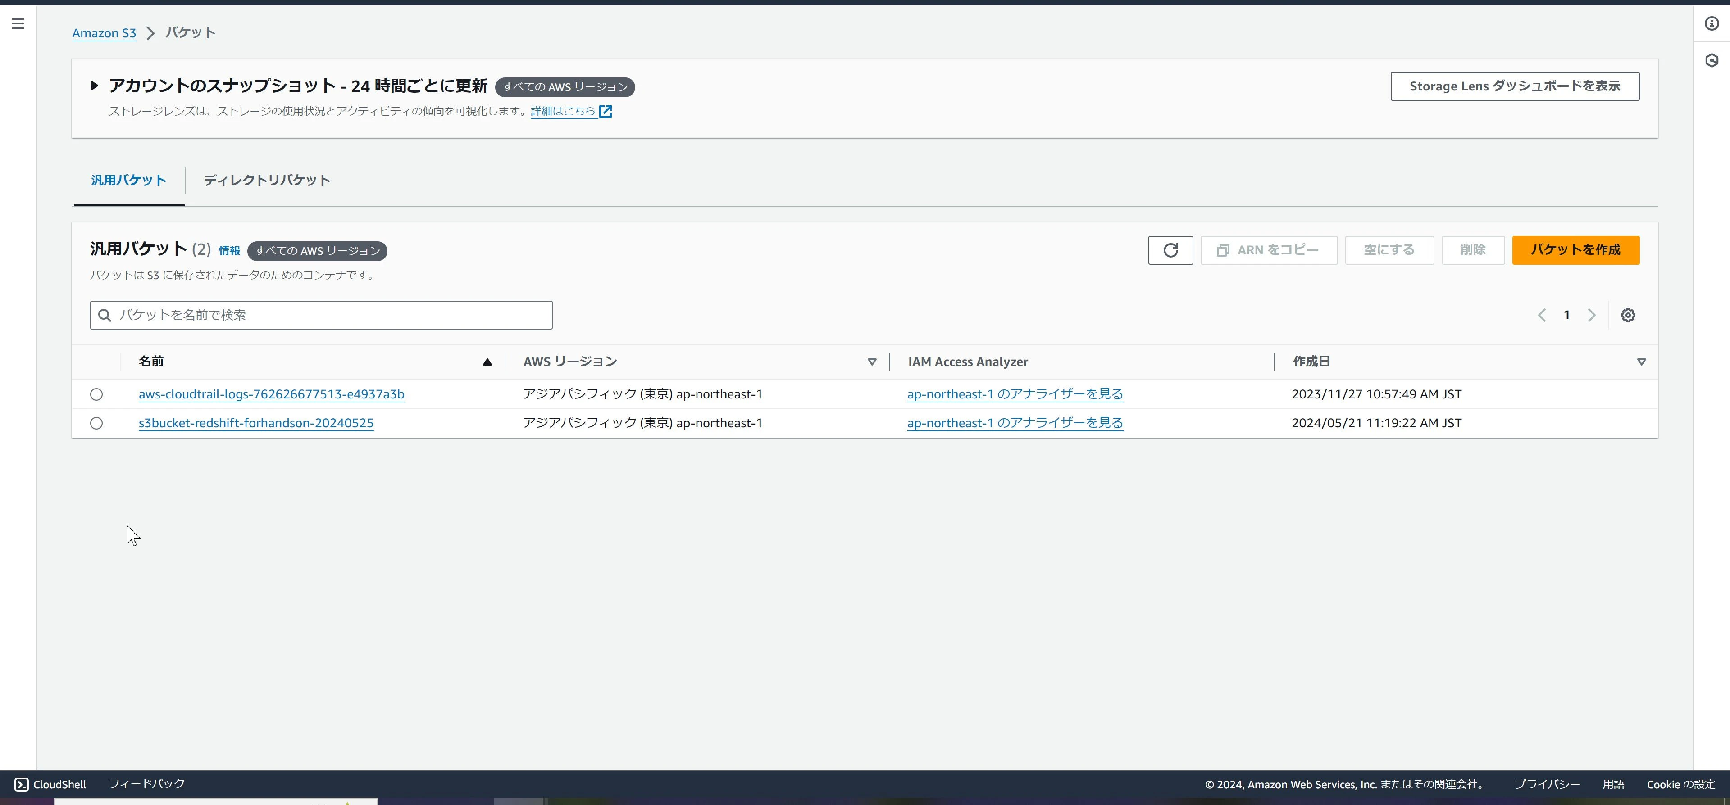This screenshot has width=1730, height=805.
Task: Switch to ディレクトリバケット tab
Action: 267,181
